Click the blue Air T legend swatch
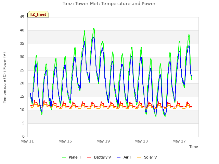Screen dimensions: 219x164 point(118,158)
